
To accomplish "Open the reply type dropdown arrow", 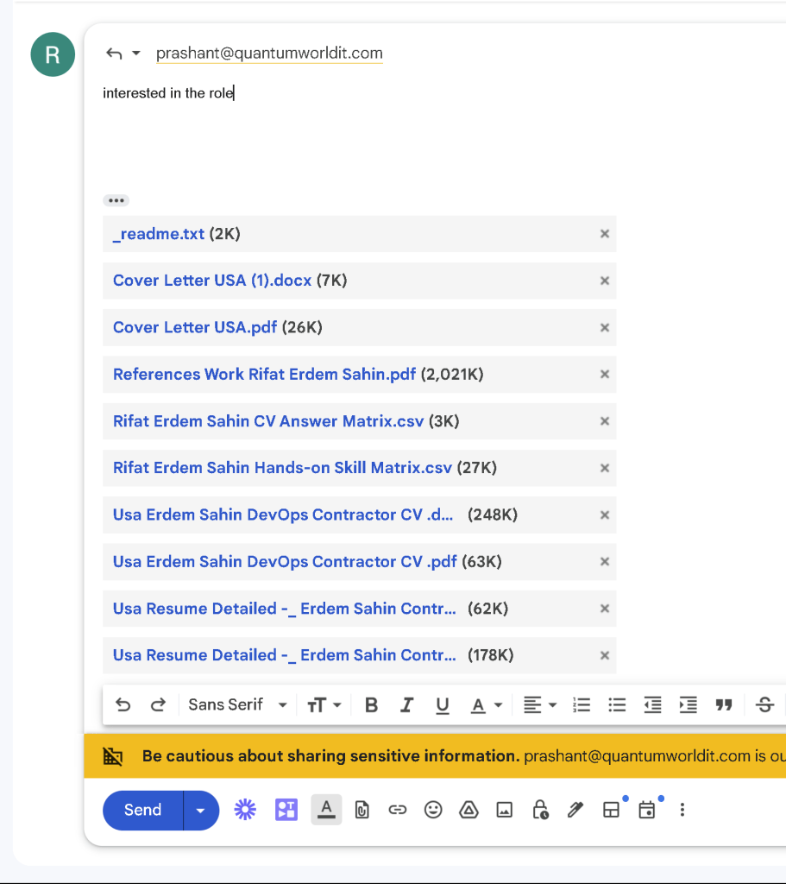I will tap(135, 54).
